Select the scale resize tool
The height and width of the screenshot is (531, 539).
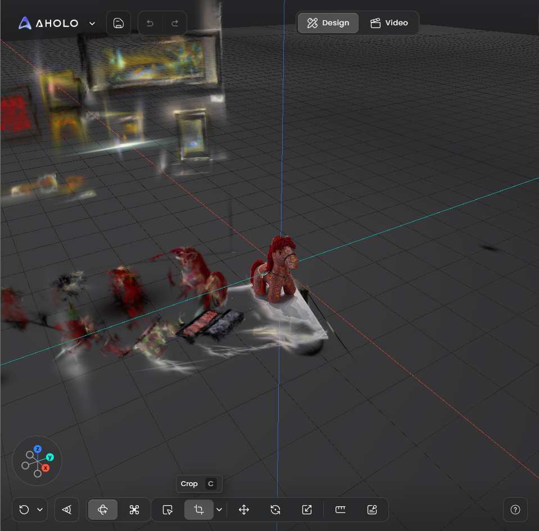307,509
